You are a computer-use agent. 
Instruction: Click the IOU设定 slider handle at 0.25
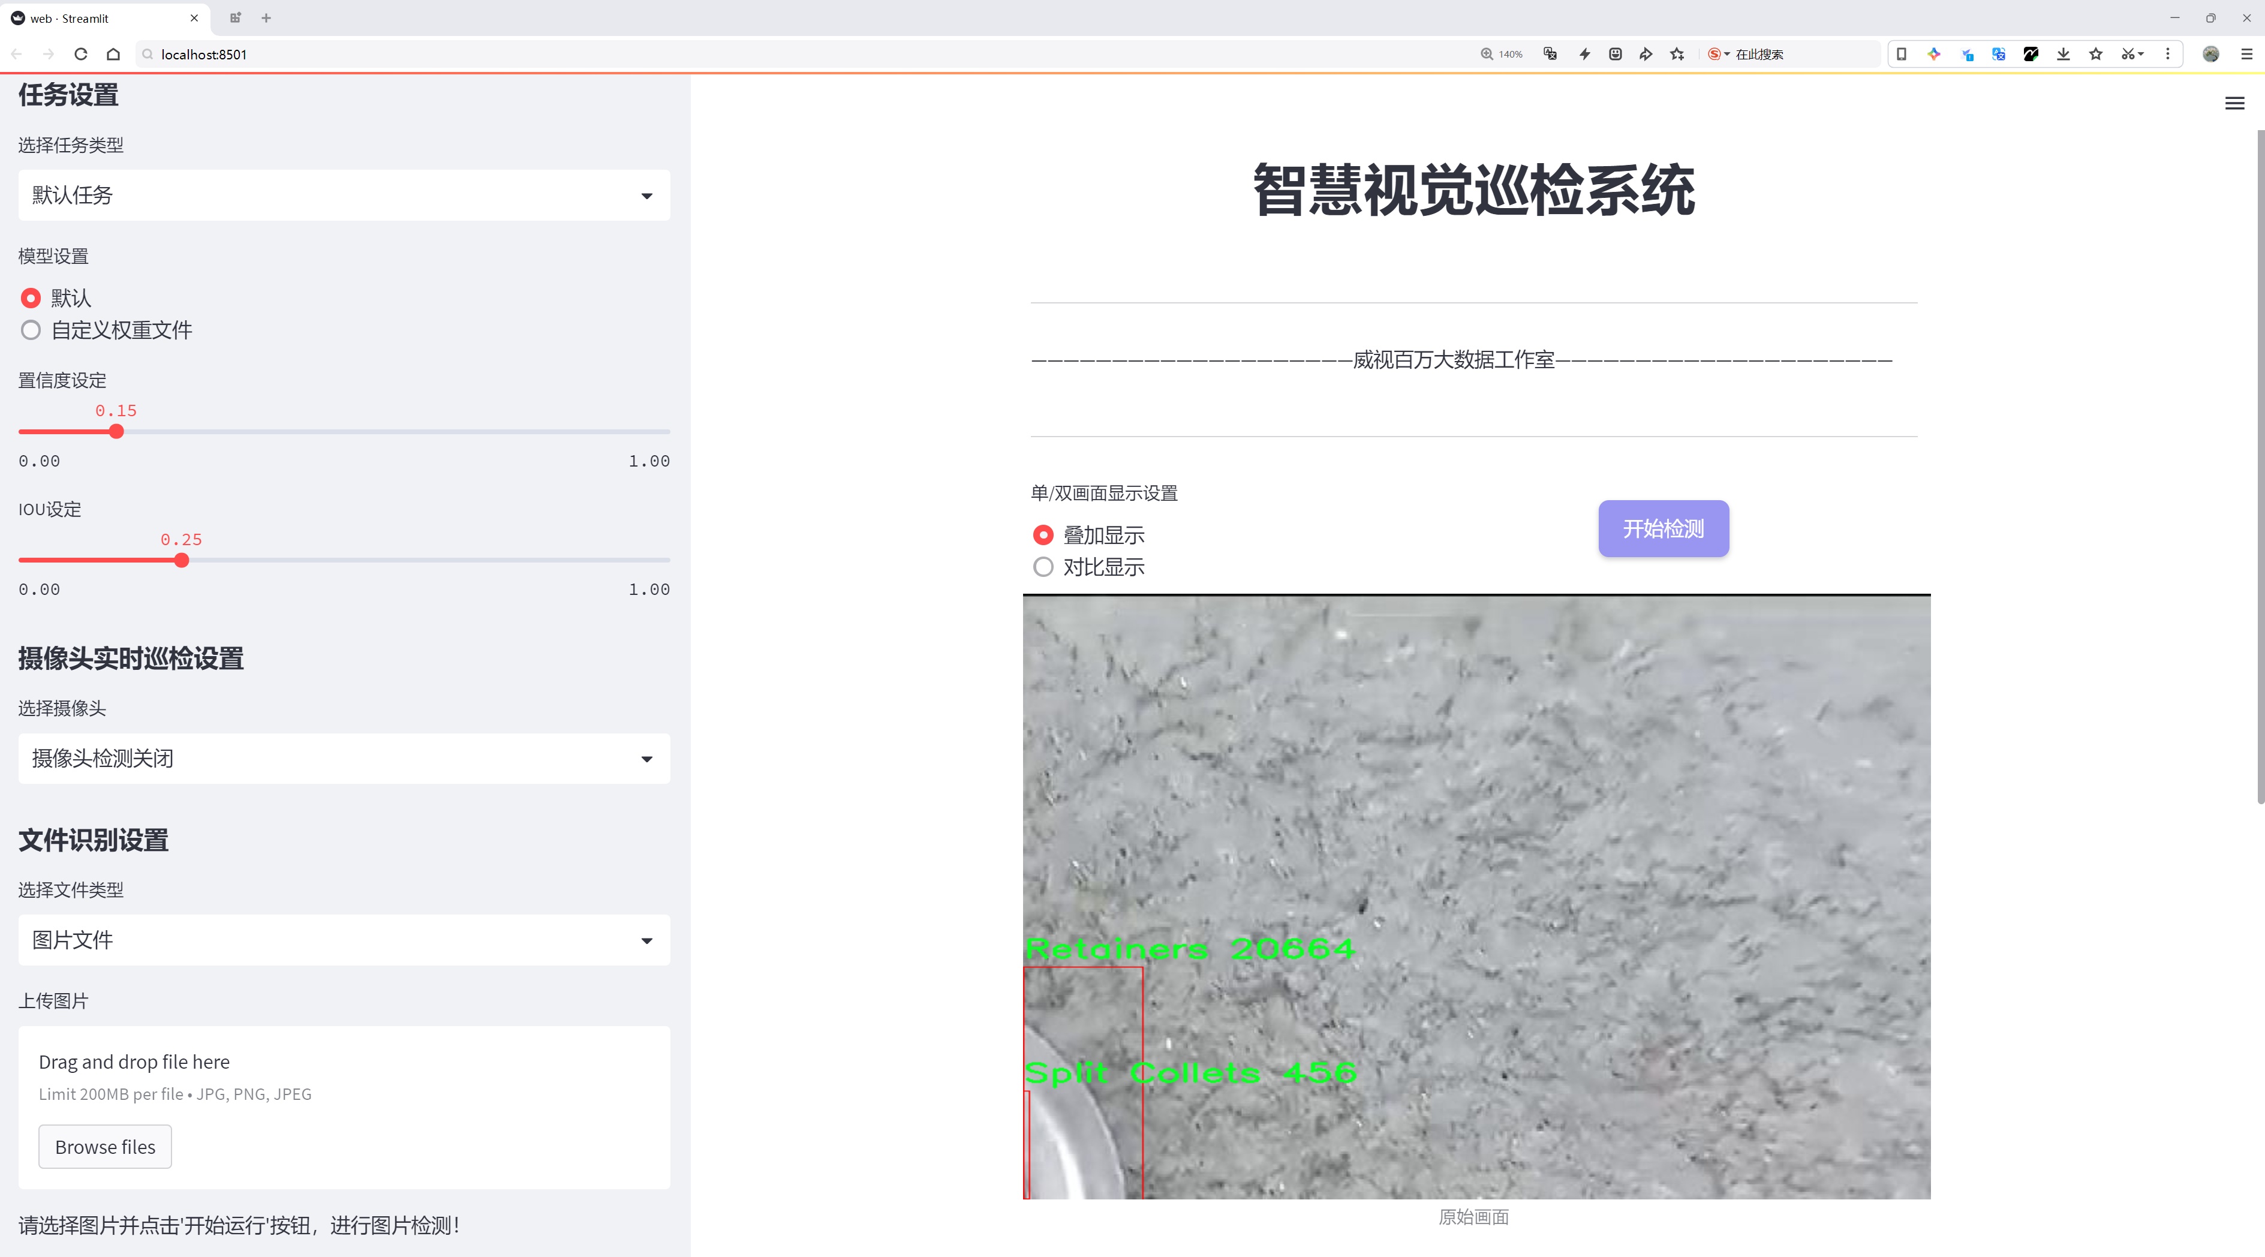click(181, 560)
